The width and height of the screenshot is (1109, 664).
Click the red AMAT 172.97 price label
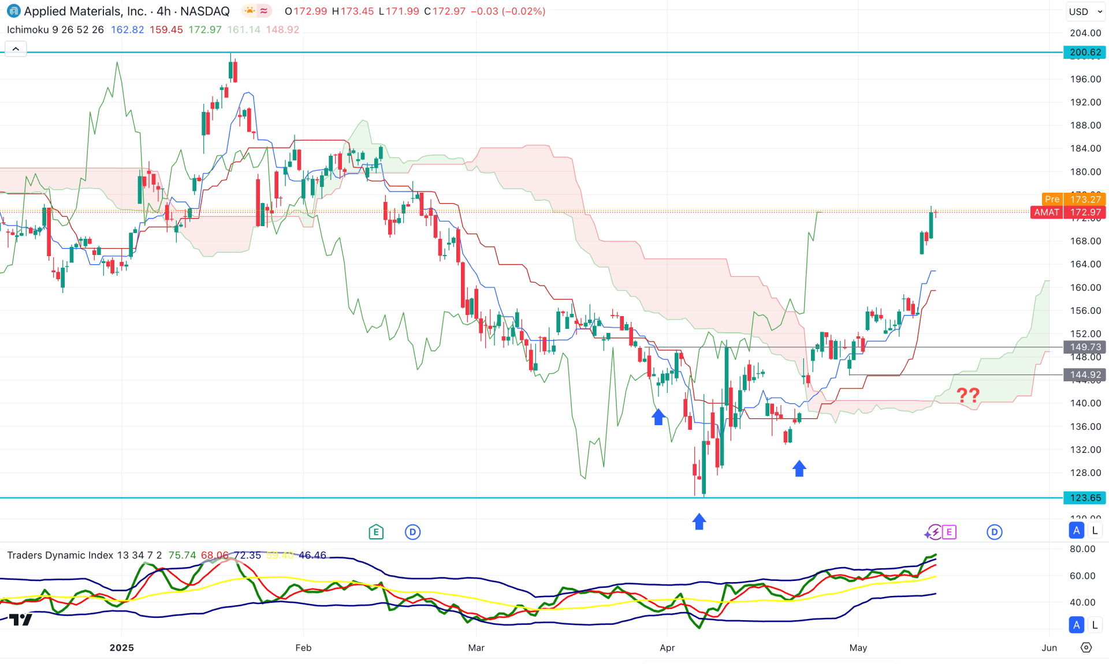click(x=1068, y=212)
